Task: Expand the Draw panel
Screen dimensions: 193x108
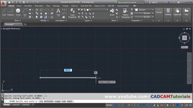Action: pos(17,21)
